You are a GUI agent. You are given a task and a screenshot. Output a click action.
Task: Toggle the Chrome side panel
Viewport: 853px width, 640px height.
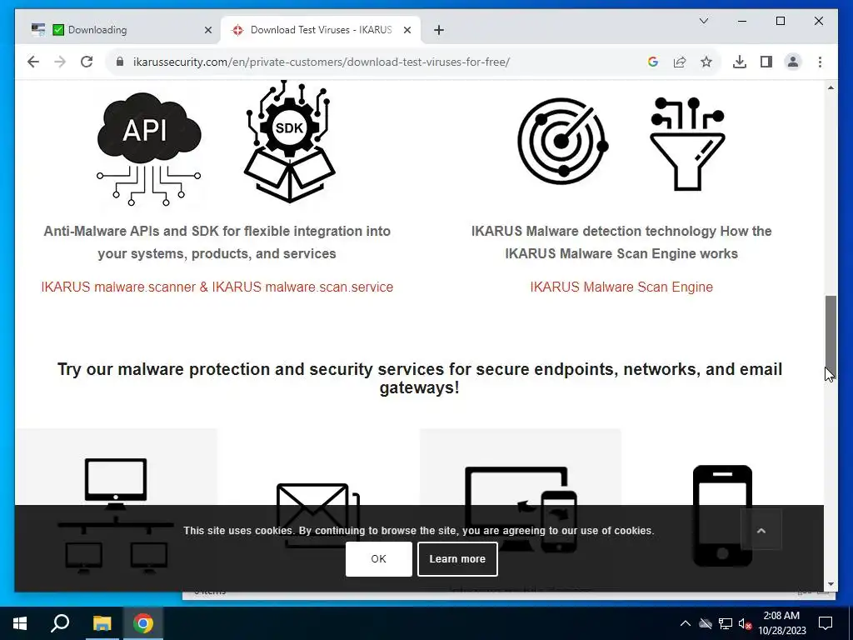click(766, 62)
